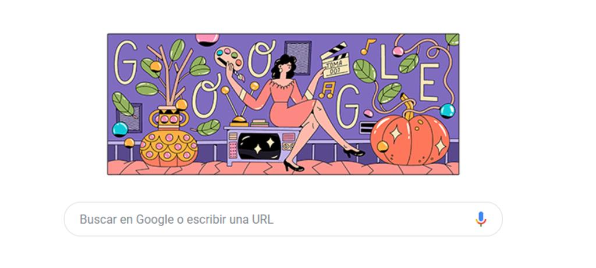Screen dimensions: 596x268
Task: Click the orange pumpkin in the doodle
Action: (x=409, y=137)
